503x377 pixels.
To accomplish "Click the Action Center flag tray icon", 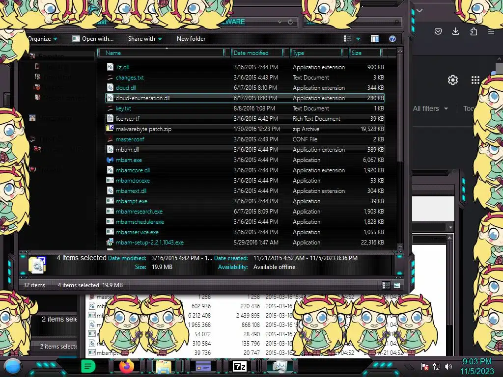I will pos(425,366).
